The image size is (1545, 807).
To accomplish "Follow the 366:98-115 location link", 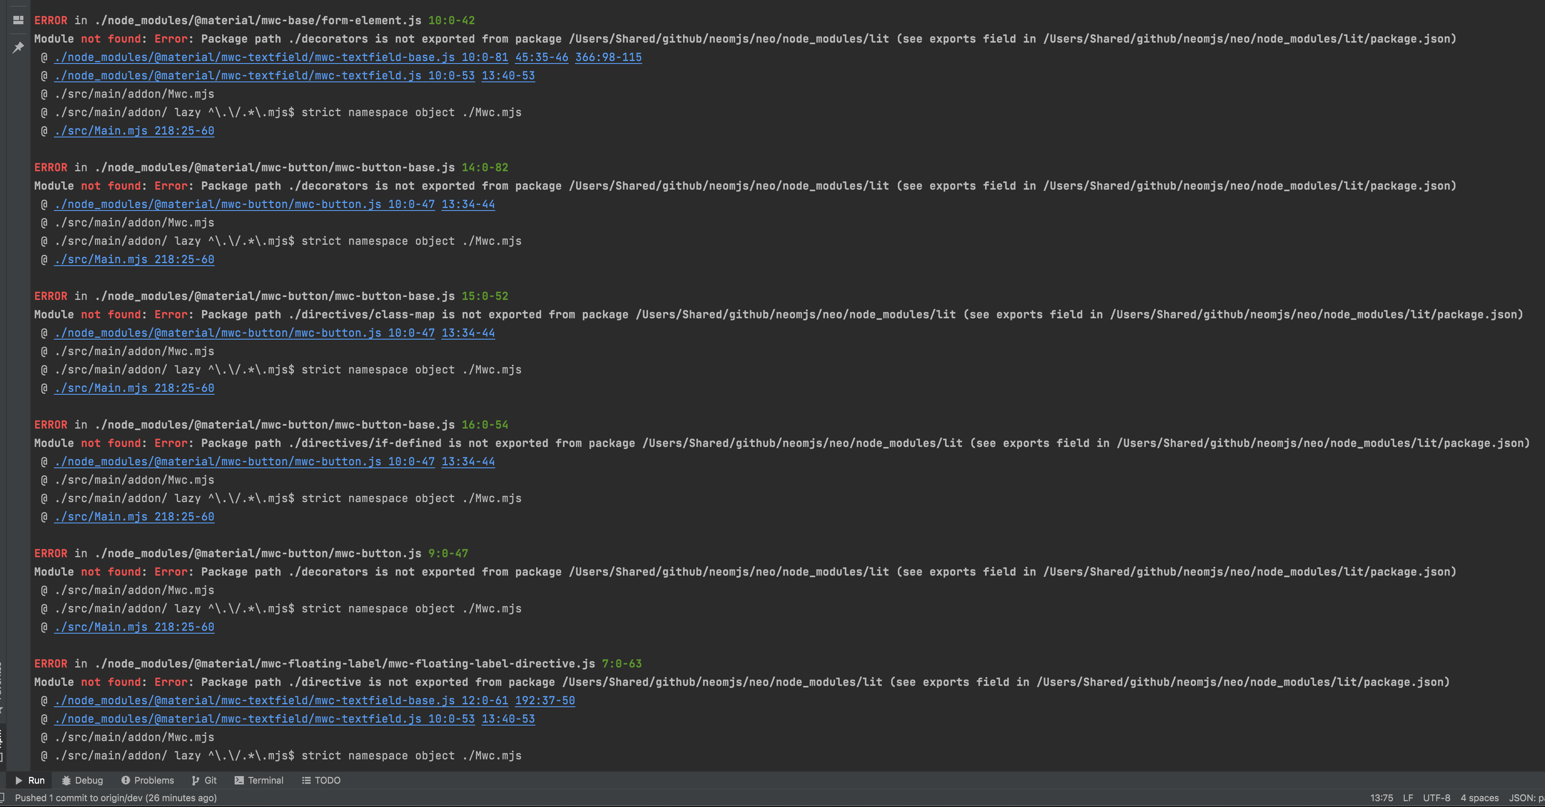I will (x=608, y=57).
